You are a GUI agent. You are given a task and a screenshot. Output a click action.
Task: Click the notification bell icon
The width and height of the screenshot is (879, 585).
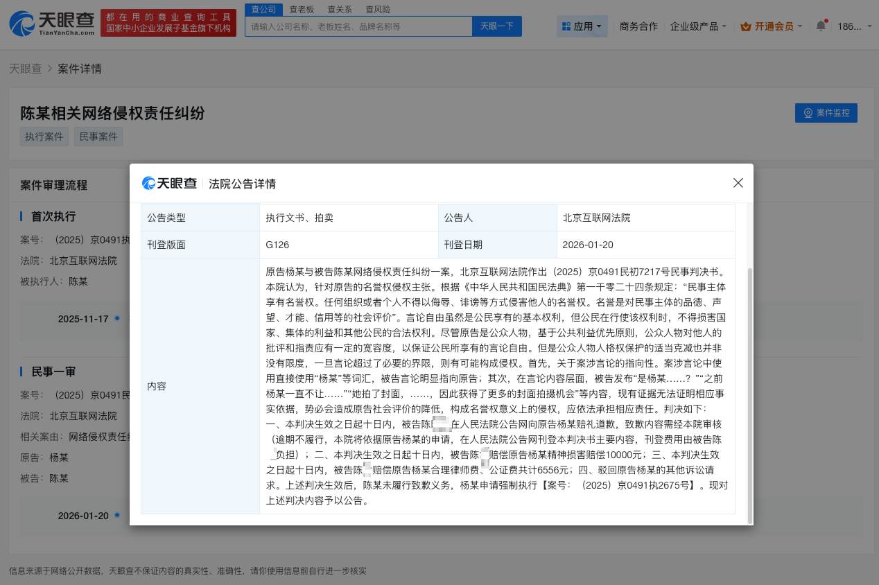[821, 26]
